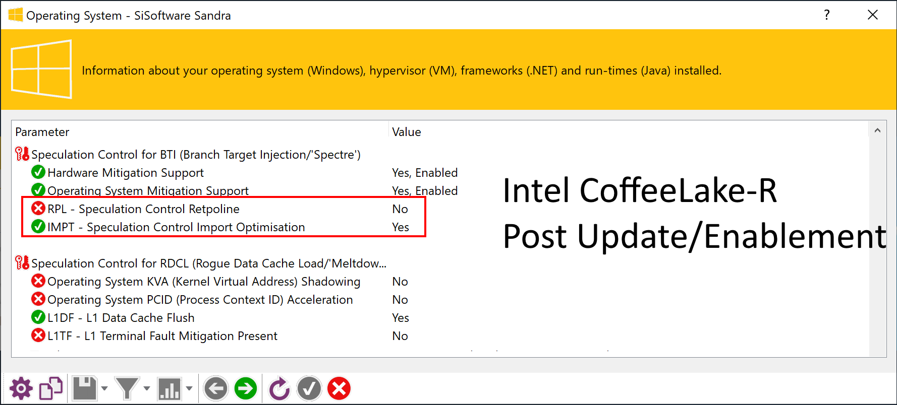Close the Sandra window
The image size is (897, 405).
873,15
